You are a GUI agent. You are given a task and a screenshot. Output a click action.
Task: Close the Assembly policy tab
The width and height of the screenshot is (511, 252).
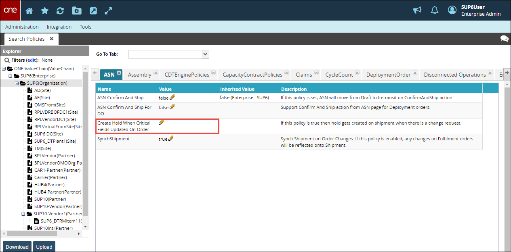coord(156,73)
